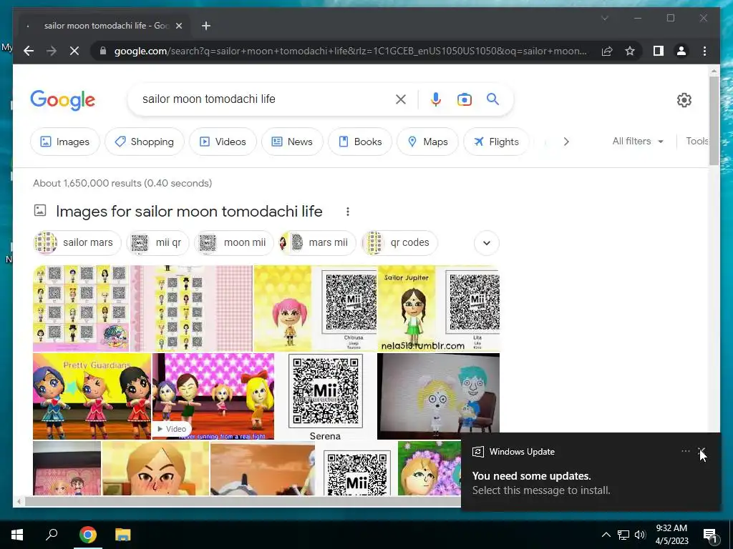Open the taskbar clock and calendar
733x549 pixels.
pyautogui.click(x=671, y=535)
